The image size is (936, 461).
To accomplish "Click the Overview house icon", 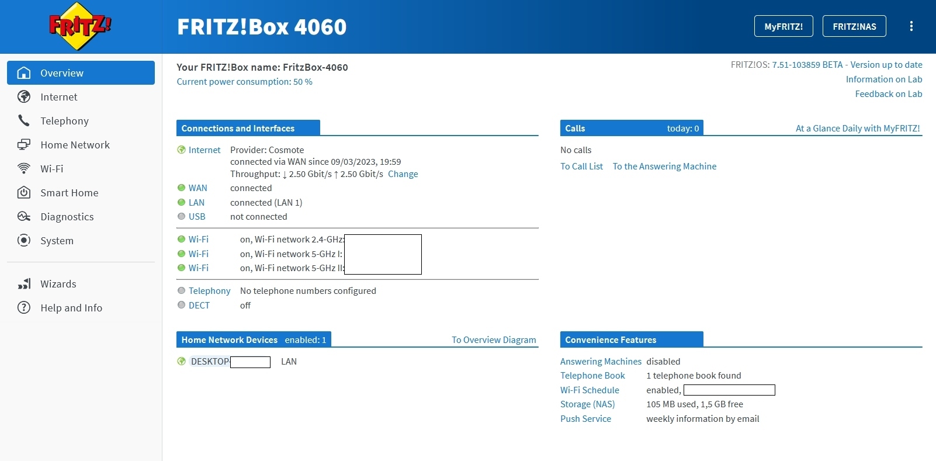I will tap(24, 73).
